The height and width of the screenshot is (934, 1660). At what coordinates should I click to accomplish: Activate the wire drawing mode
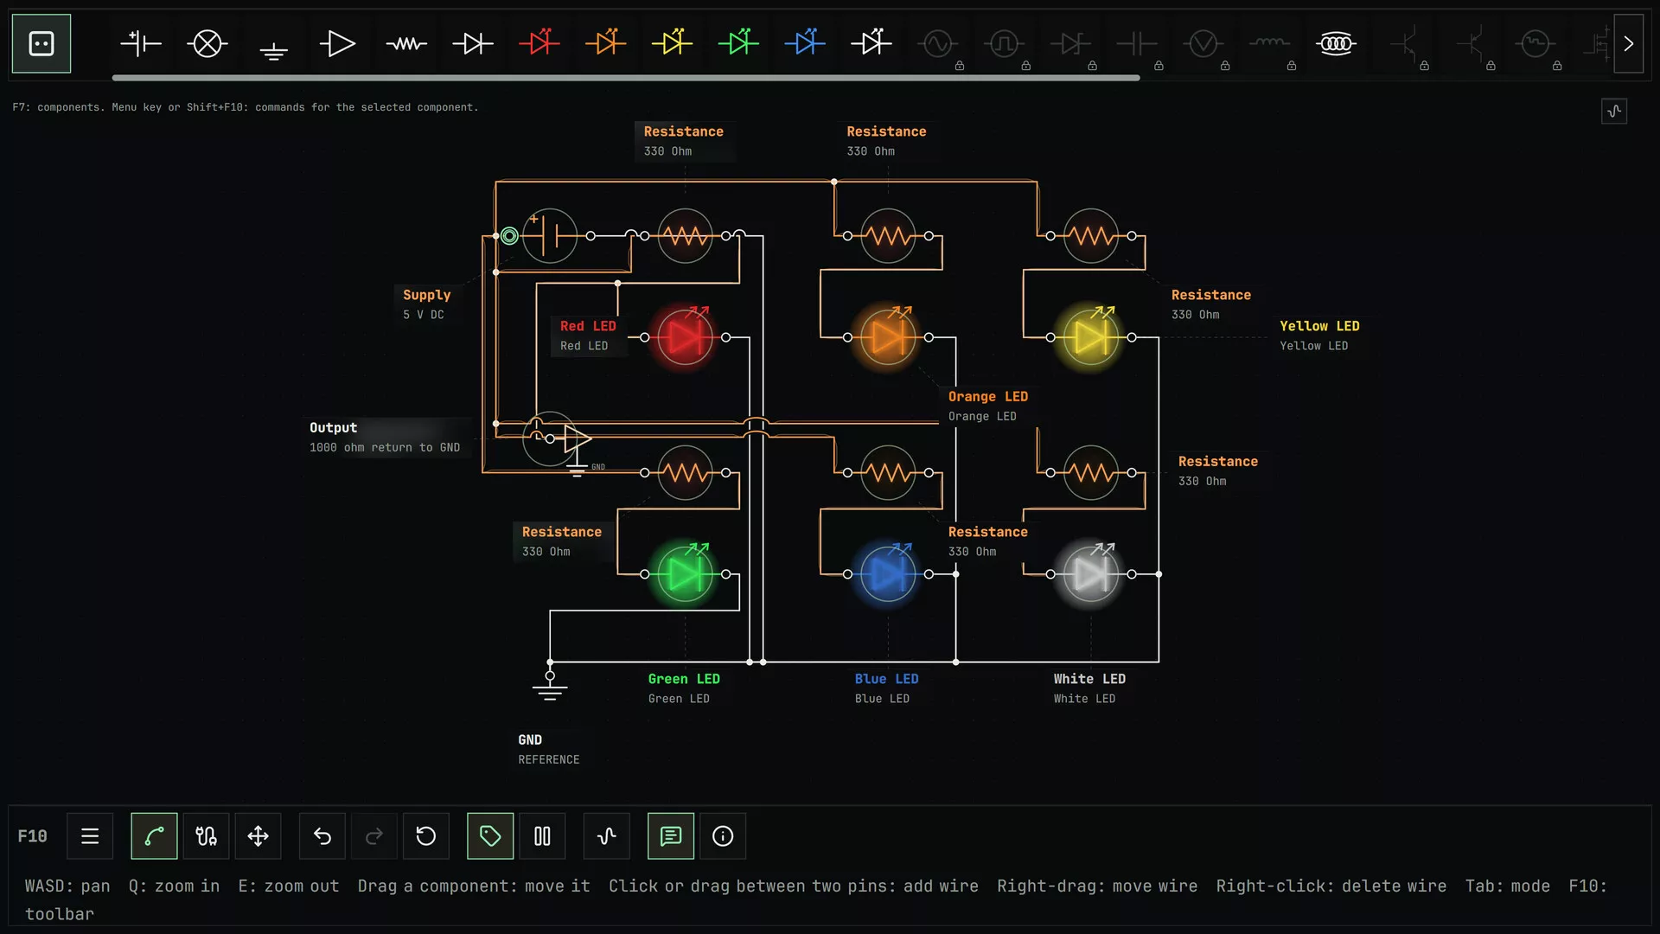coord(154,836)
